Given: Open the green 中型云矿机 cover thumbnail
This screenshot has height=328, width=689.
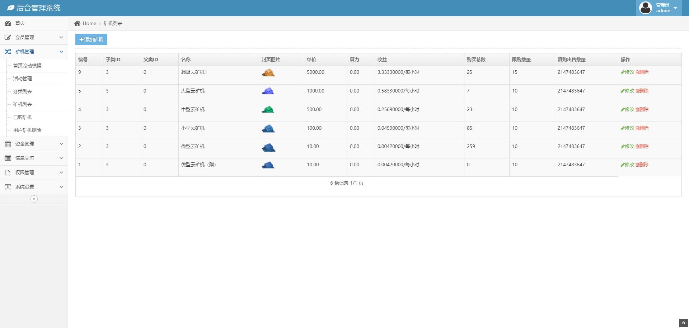Looking at the screenshot, I should pos(268,110).
